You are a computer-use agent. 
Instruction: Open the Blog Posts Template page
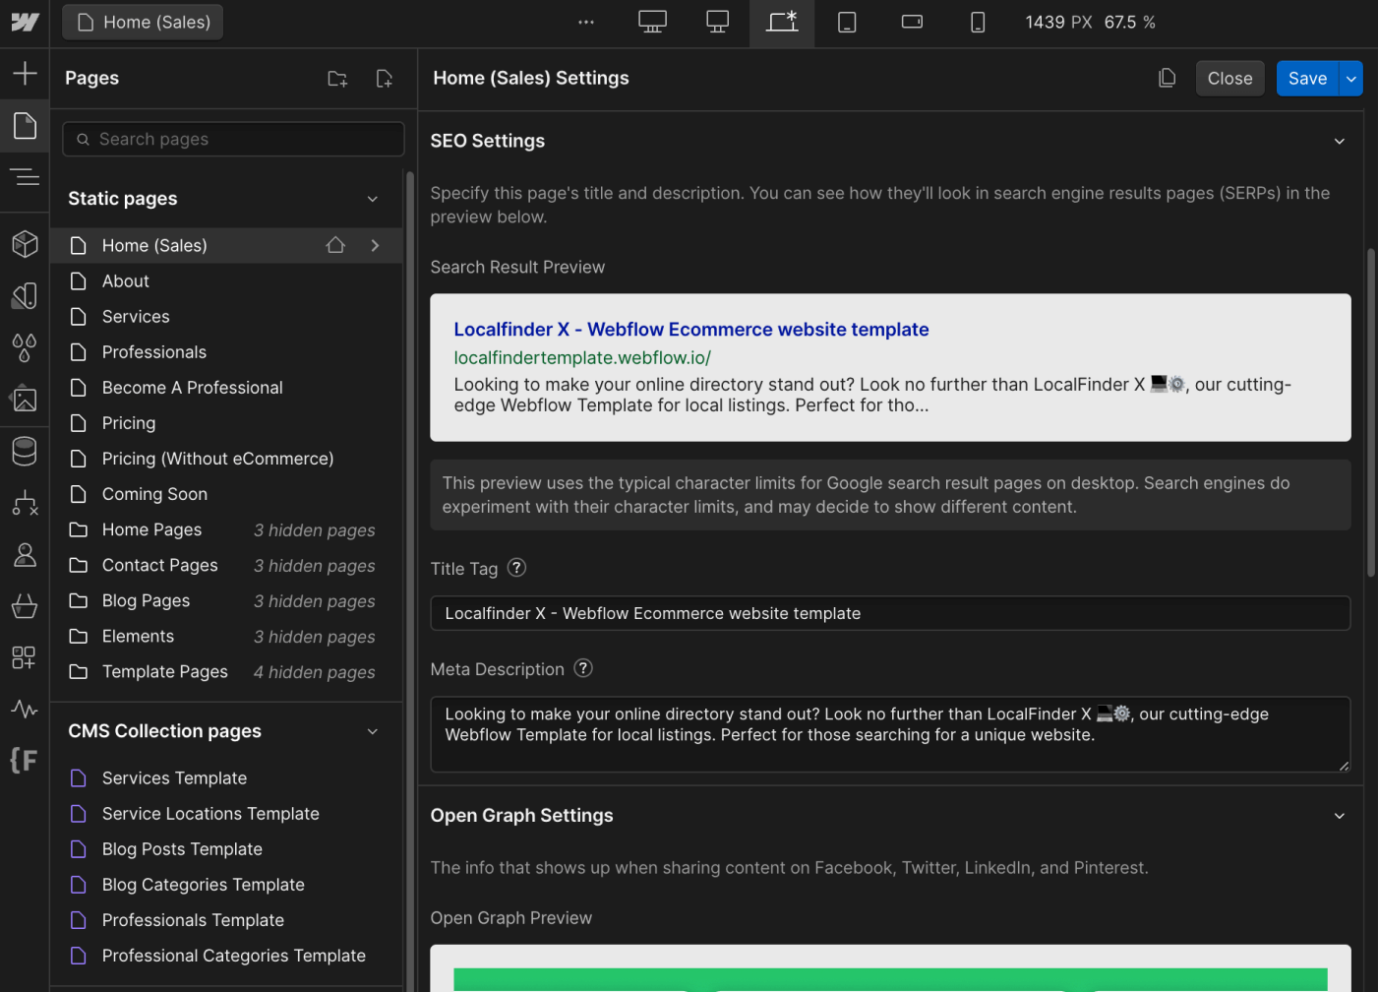point(226,848)
